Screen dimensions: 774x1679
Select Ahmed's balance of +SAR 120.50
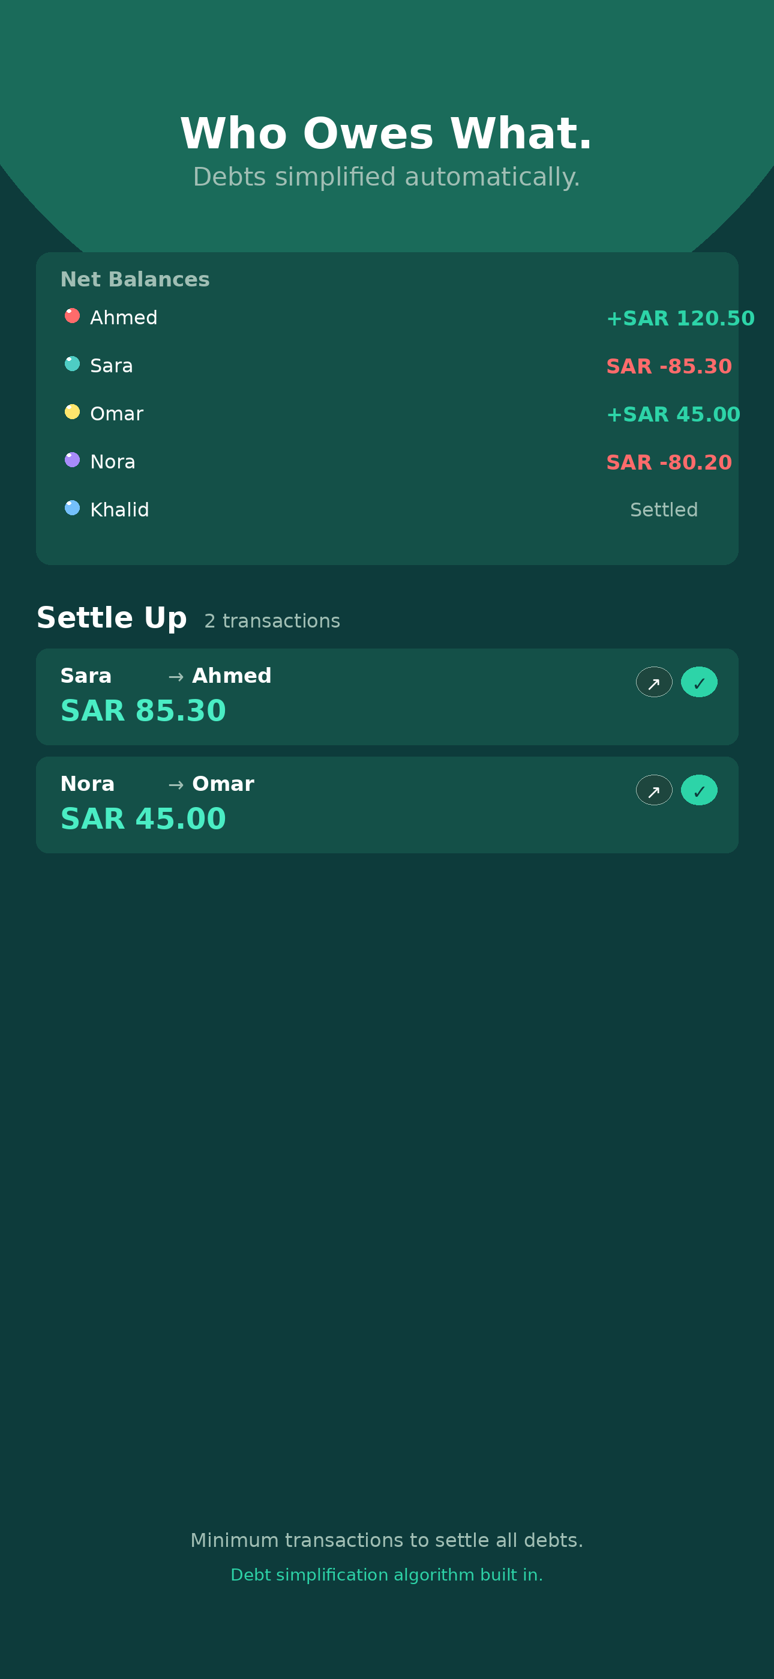click(680, 319)
